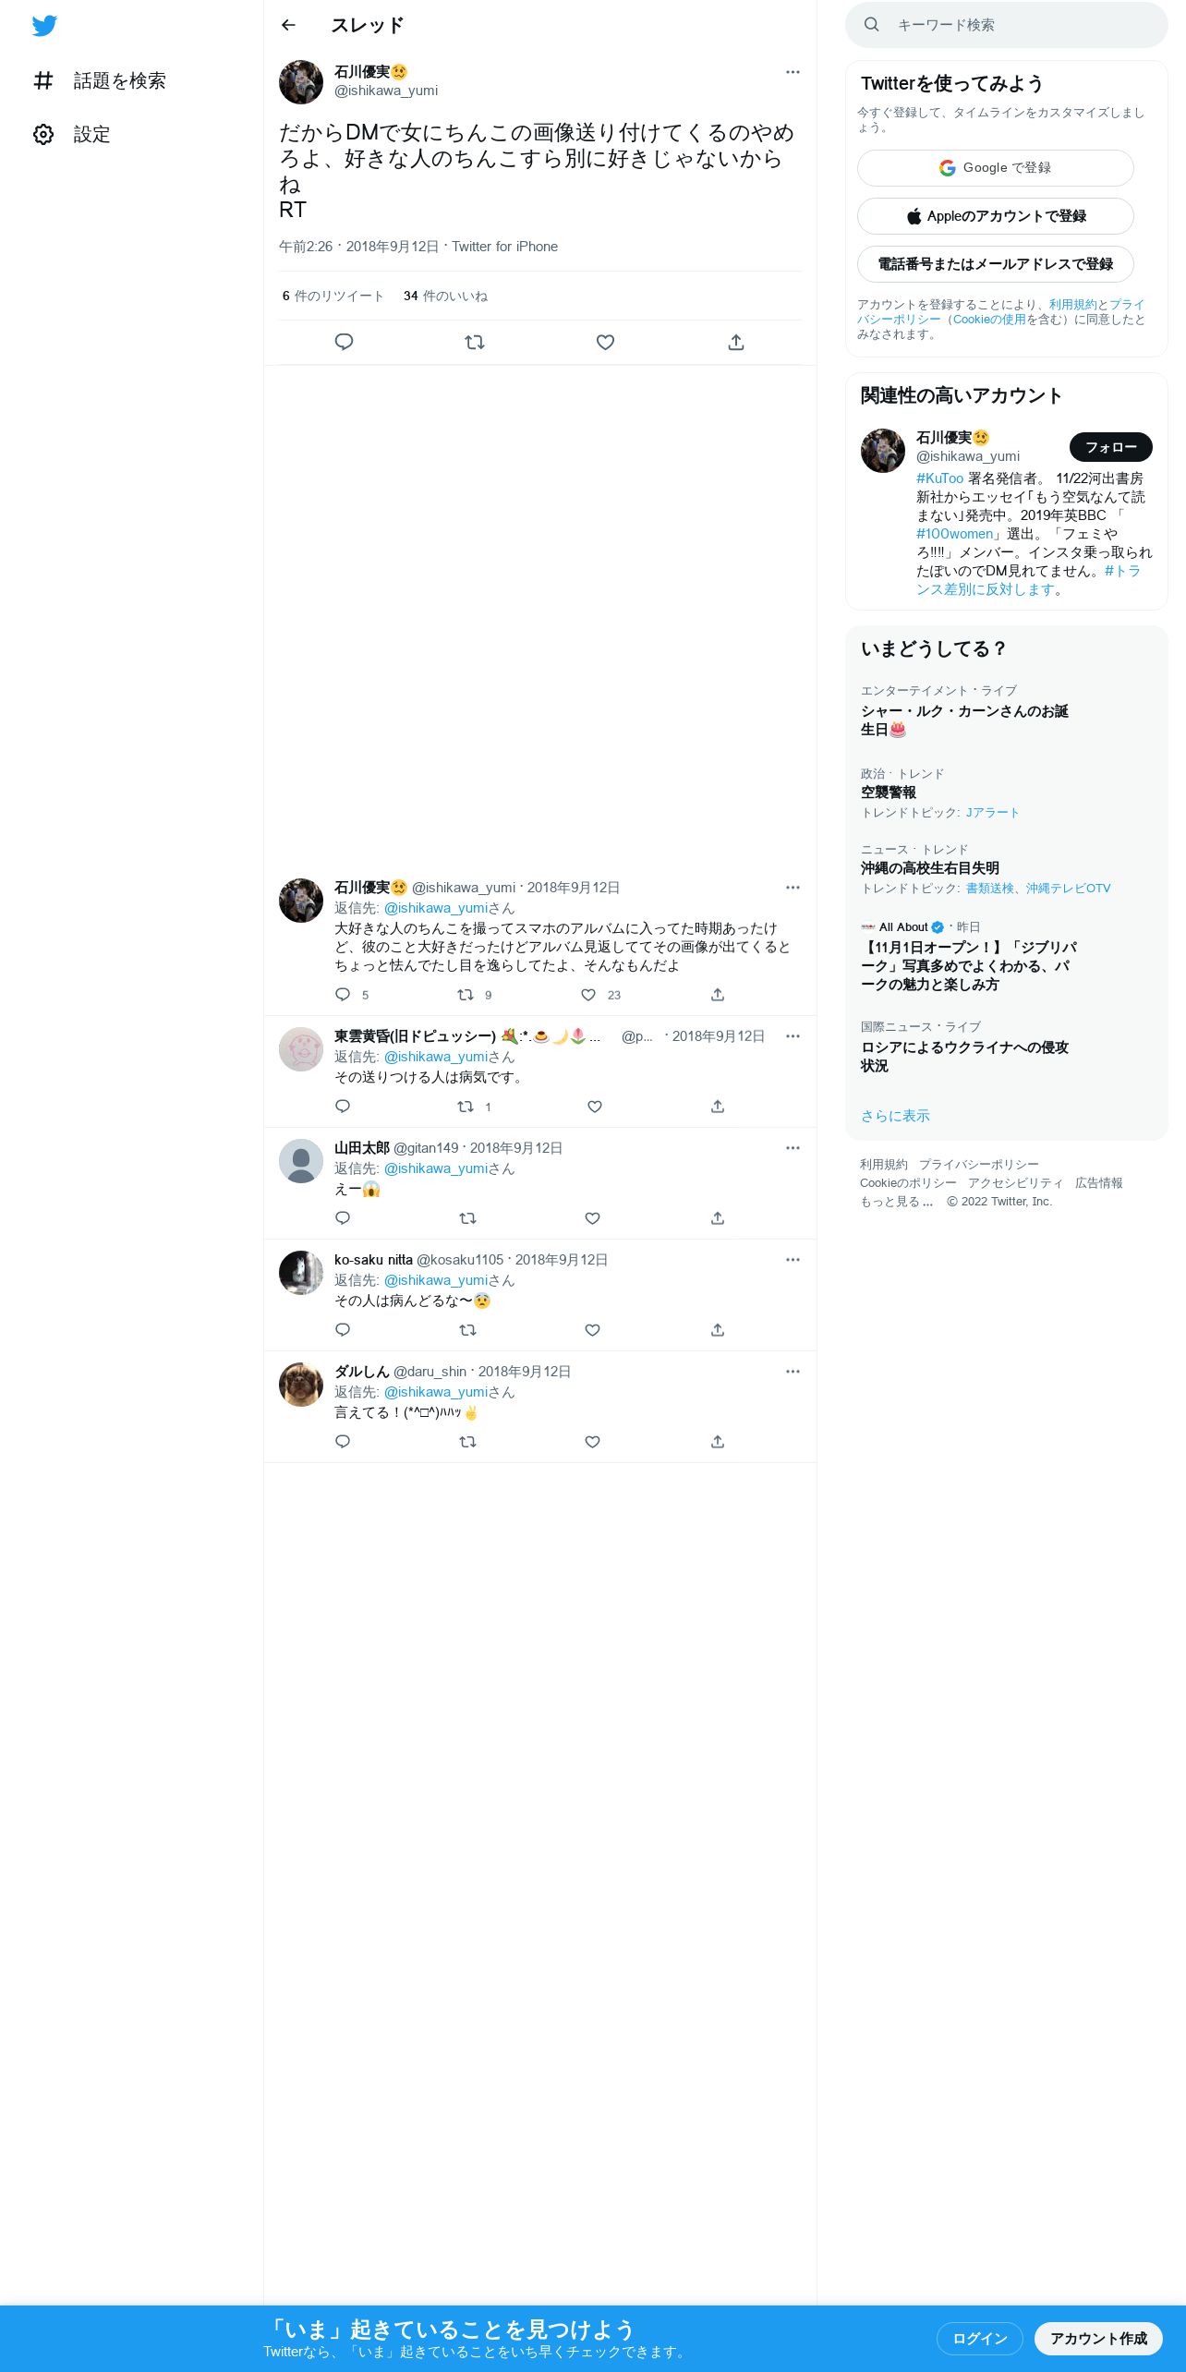The height and width of the screenshot is (2372, 1186).
Task: Open the more options menu on the main tweet
Action: 793,72
